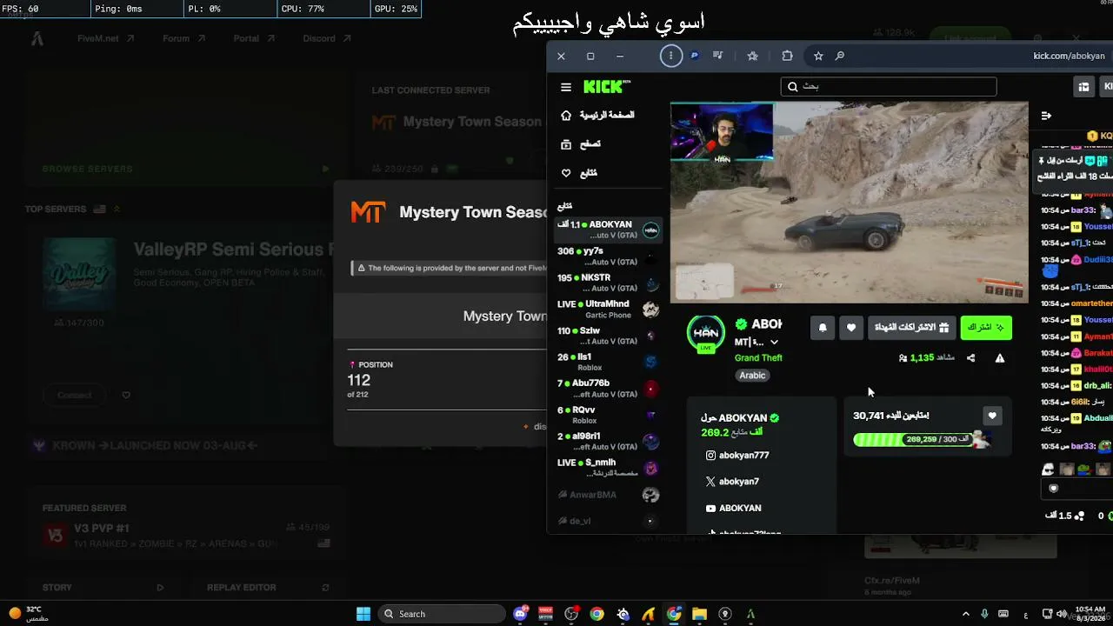Open the browser extensions puzzle icon

click(787, 56)
